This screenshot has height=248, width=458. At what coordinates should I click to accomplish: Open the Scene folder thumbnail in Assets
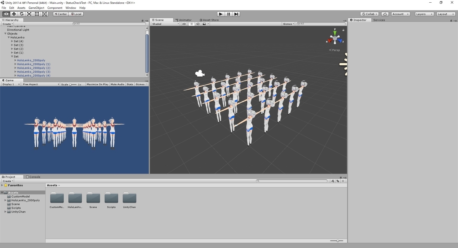[x=93, y=198]
